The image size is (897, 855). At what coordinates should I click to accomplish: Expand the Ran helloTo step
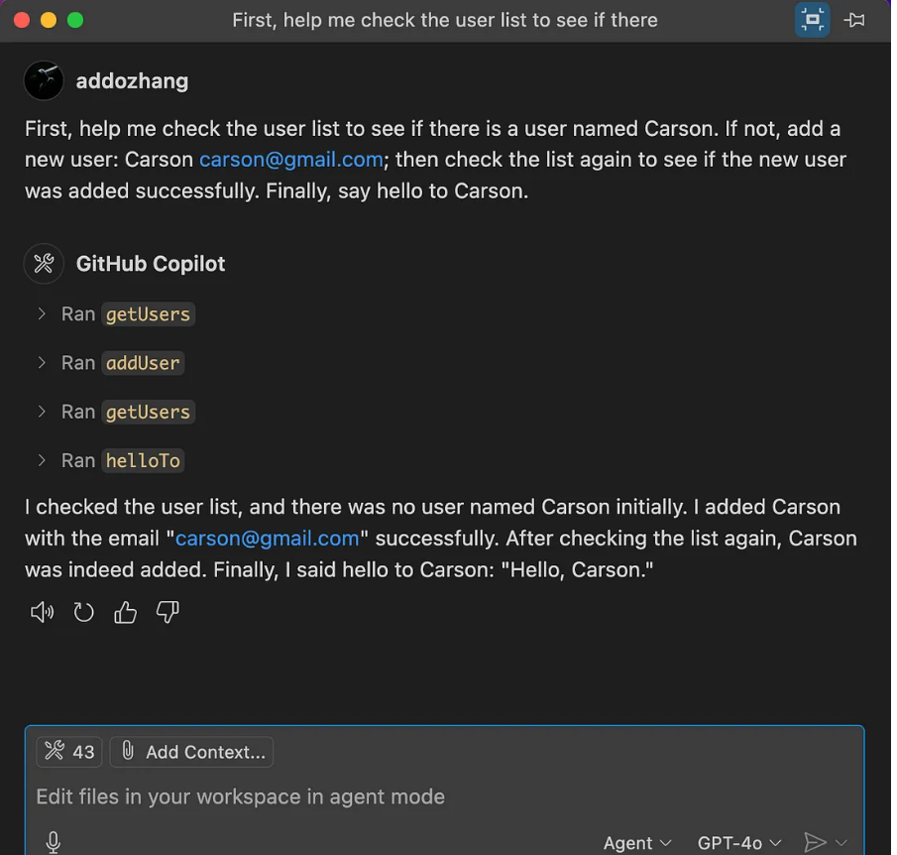(x=42, y=460)
